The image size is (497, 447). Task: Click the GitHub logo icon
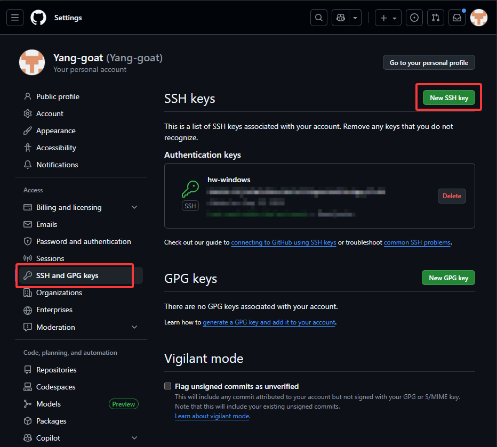pyautogui.click(x=38, y=18)
